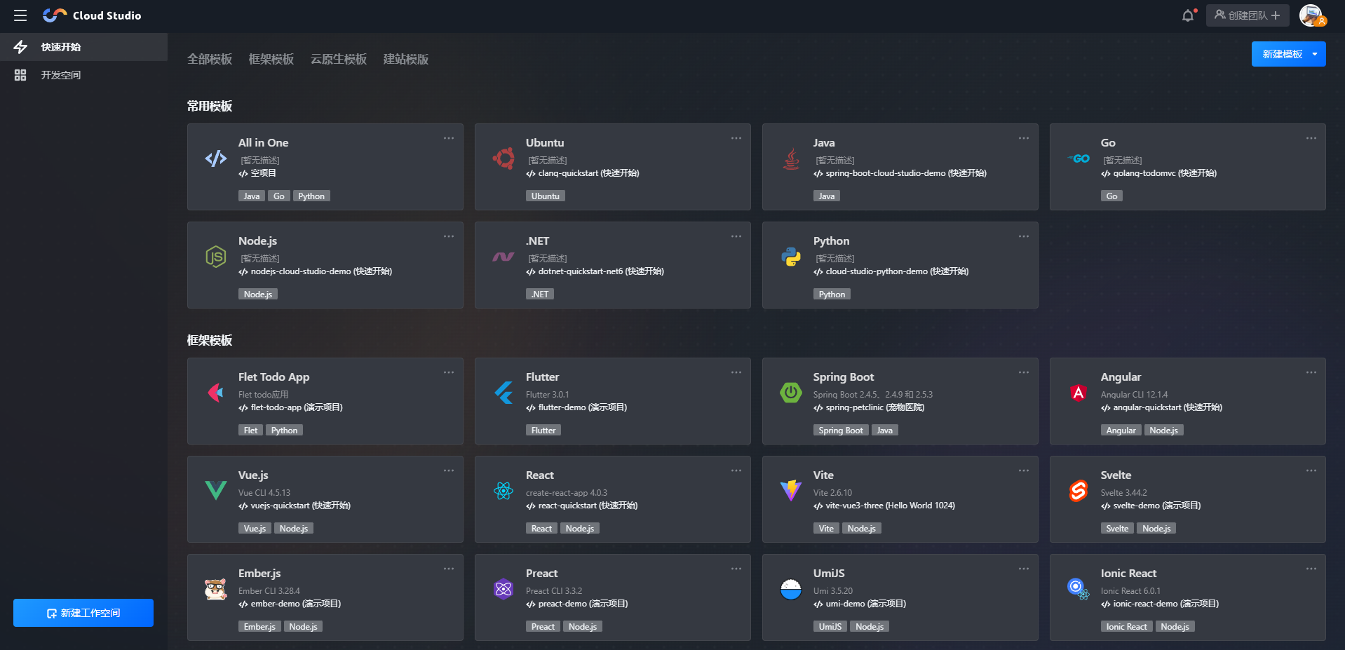Image resolution: width=1345 pixels, height=650 pixels.
Task: Click the Ubuntu logo icon
Action: pyautogui.click(x=503, y=158)
